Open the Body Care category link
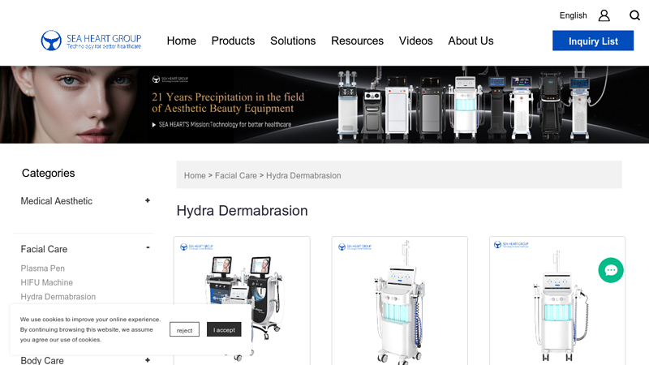 (x=42, y=360)
